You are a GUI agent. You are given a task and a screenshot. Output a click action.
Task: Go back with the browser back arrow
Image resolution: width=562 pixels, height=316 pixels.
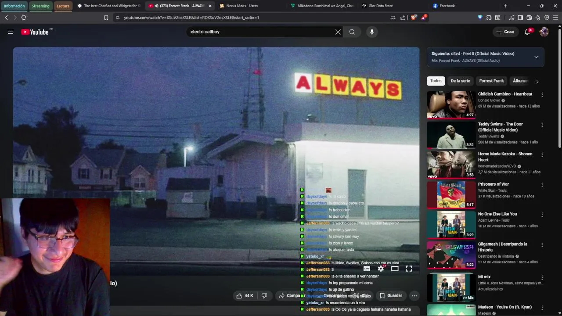6,18
